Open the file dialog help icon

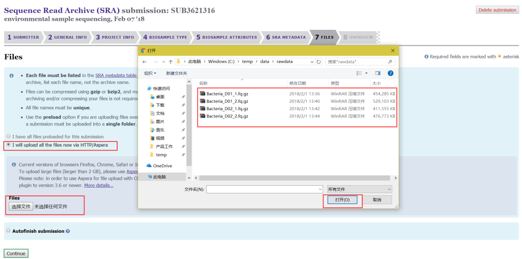click(x=390, y=73)
